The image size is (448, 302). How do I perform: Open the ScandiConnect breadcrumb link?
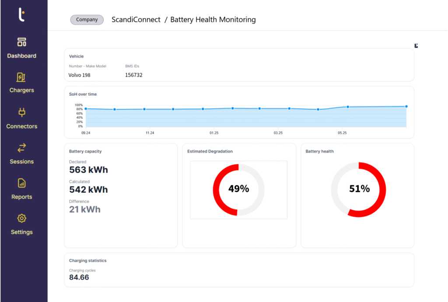click(x=136, y=19)
